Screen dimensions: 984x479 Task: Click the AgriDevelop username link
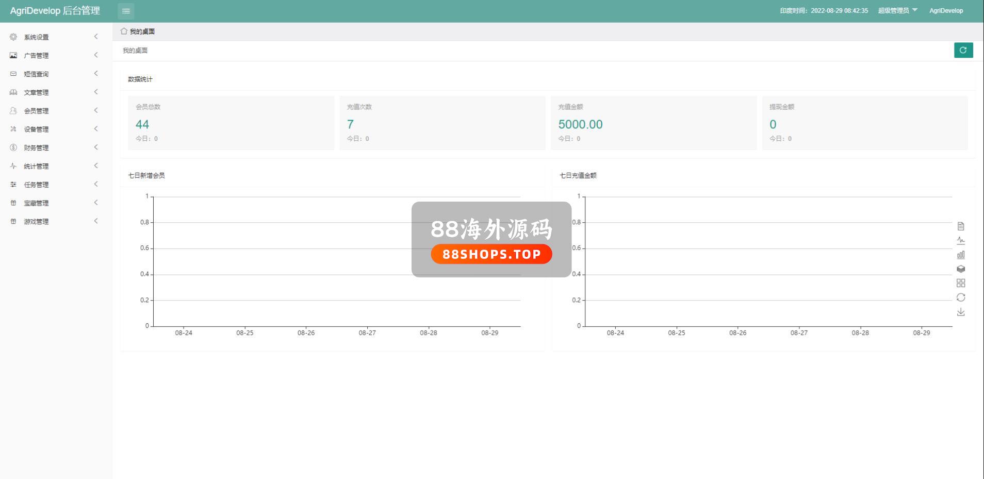[x=946, y=11]
